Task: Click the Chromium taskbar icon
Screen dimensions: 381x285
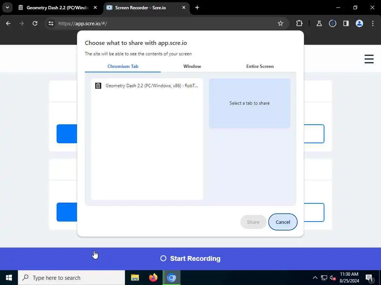Action: point(172,278)
